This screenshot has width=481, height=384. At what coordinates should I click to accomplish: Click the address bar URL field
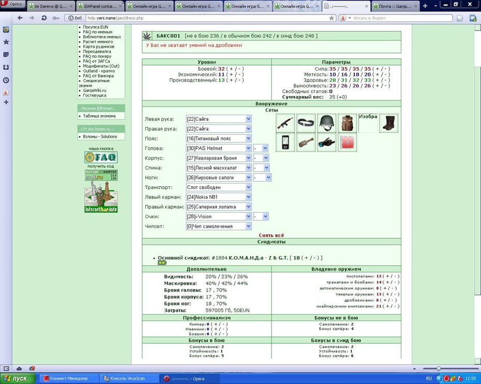point(207,18)
